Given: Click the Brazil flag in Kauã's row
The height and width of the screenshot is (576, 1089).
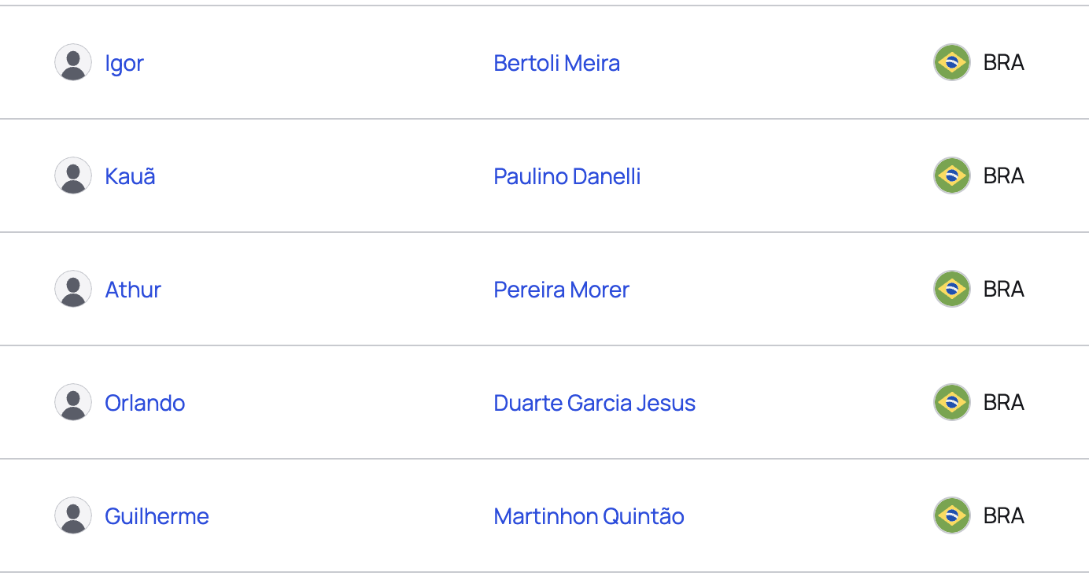Looking at the screenshot, I should point(952,175).
